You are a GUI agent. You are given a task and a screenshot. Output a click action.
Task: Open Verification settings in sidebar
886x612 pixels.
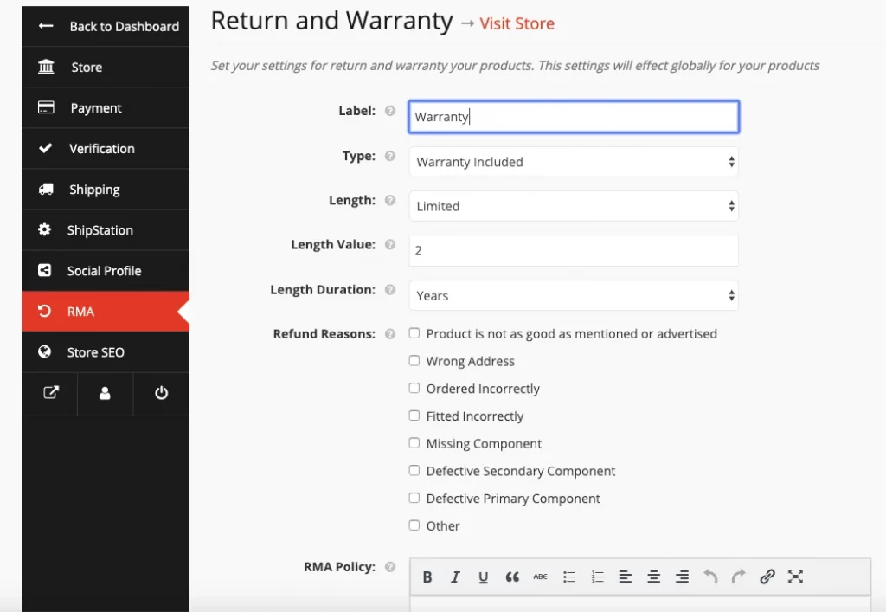point(106,149)
